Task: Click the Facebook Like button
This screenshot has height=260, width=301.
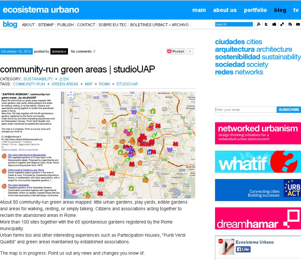Action: point(243,249)
